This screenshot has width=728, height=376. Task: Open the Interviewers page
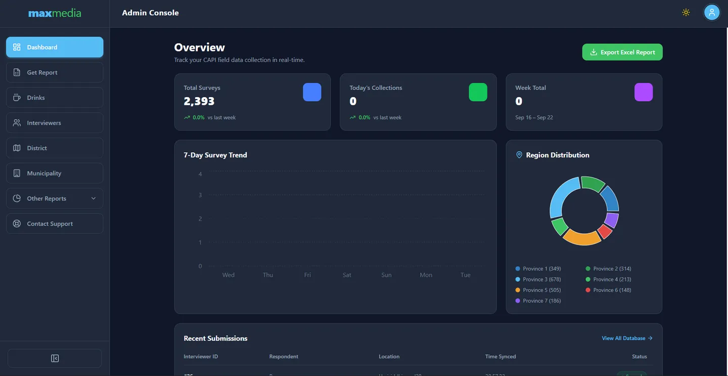pos(55,123)
